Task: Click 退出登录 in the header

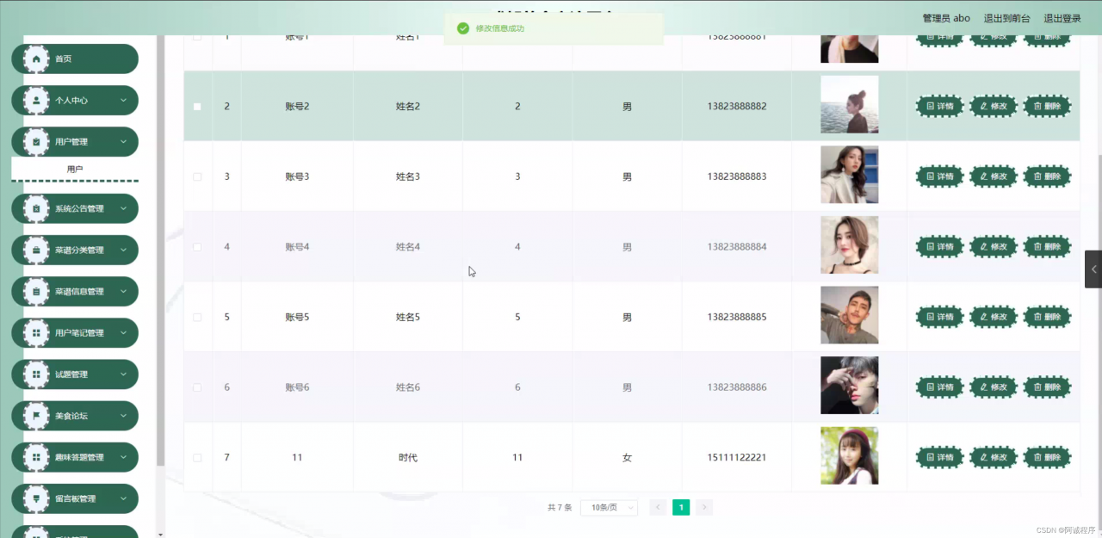Action: [1062, 18]
